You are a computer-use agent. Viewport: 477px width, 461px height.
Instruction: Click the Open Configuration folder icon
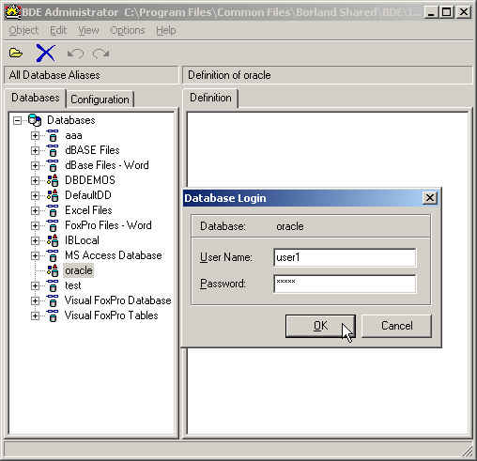pyautogui.click(x=16, y=54)
